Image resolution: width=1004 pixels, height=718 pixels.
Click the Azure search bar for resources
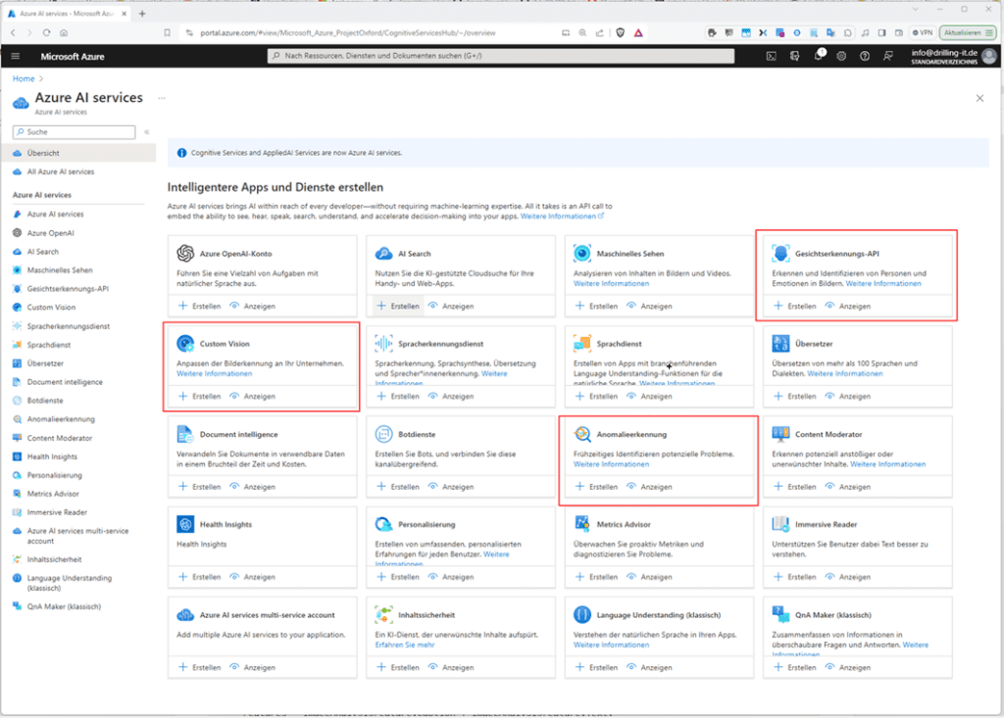pos(501,56)
